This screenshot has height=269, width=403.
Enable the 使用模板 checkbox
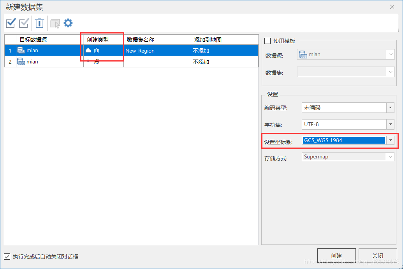267,41
